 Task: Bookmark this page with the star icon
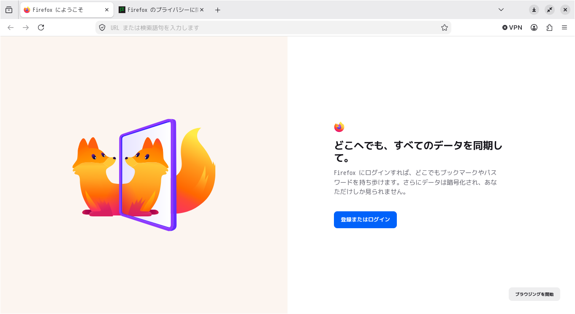point(445,27)
